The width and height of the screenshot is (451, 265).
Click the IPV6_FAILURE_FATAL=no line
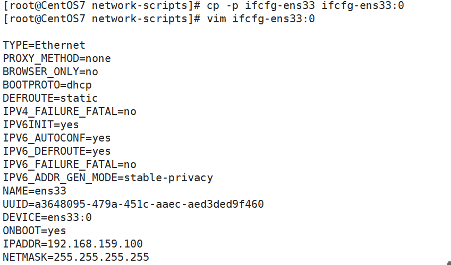pos(70,165)
